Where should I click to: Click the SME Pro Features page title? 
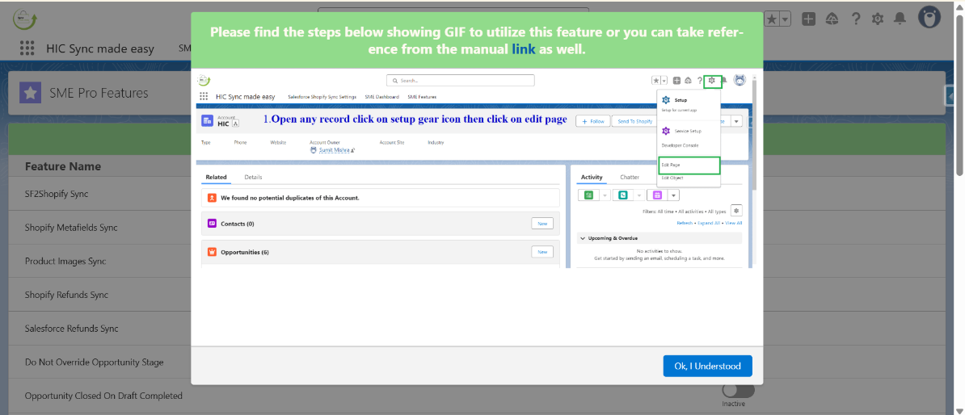[99, 93]
